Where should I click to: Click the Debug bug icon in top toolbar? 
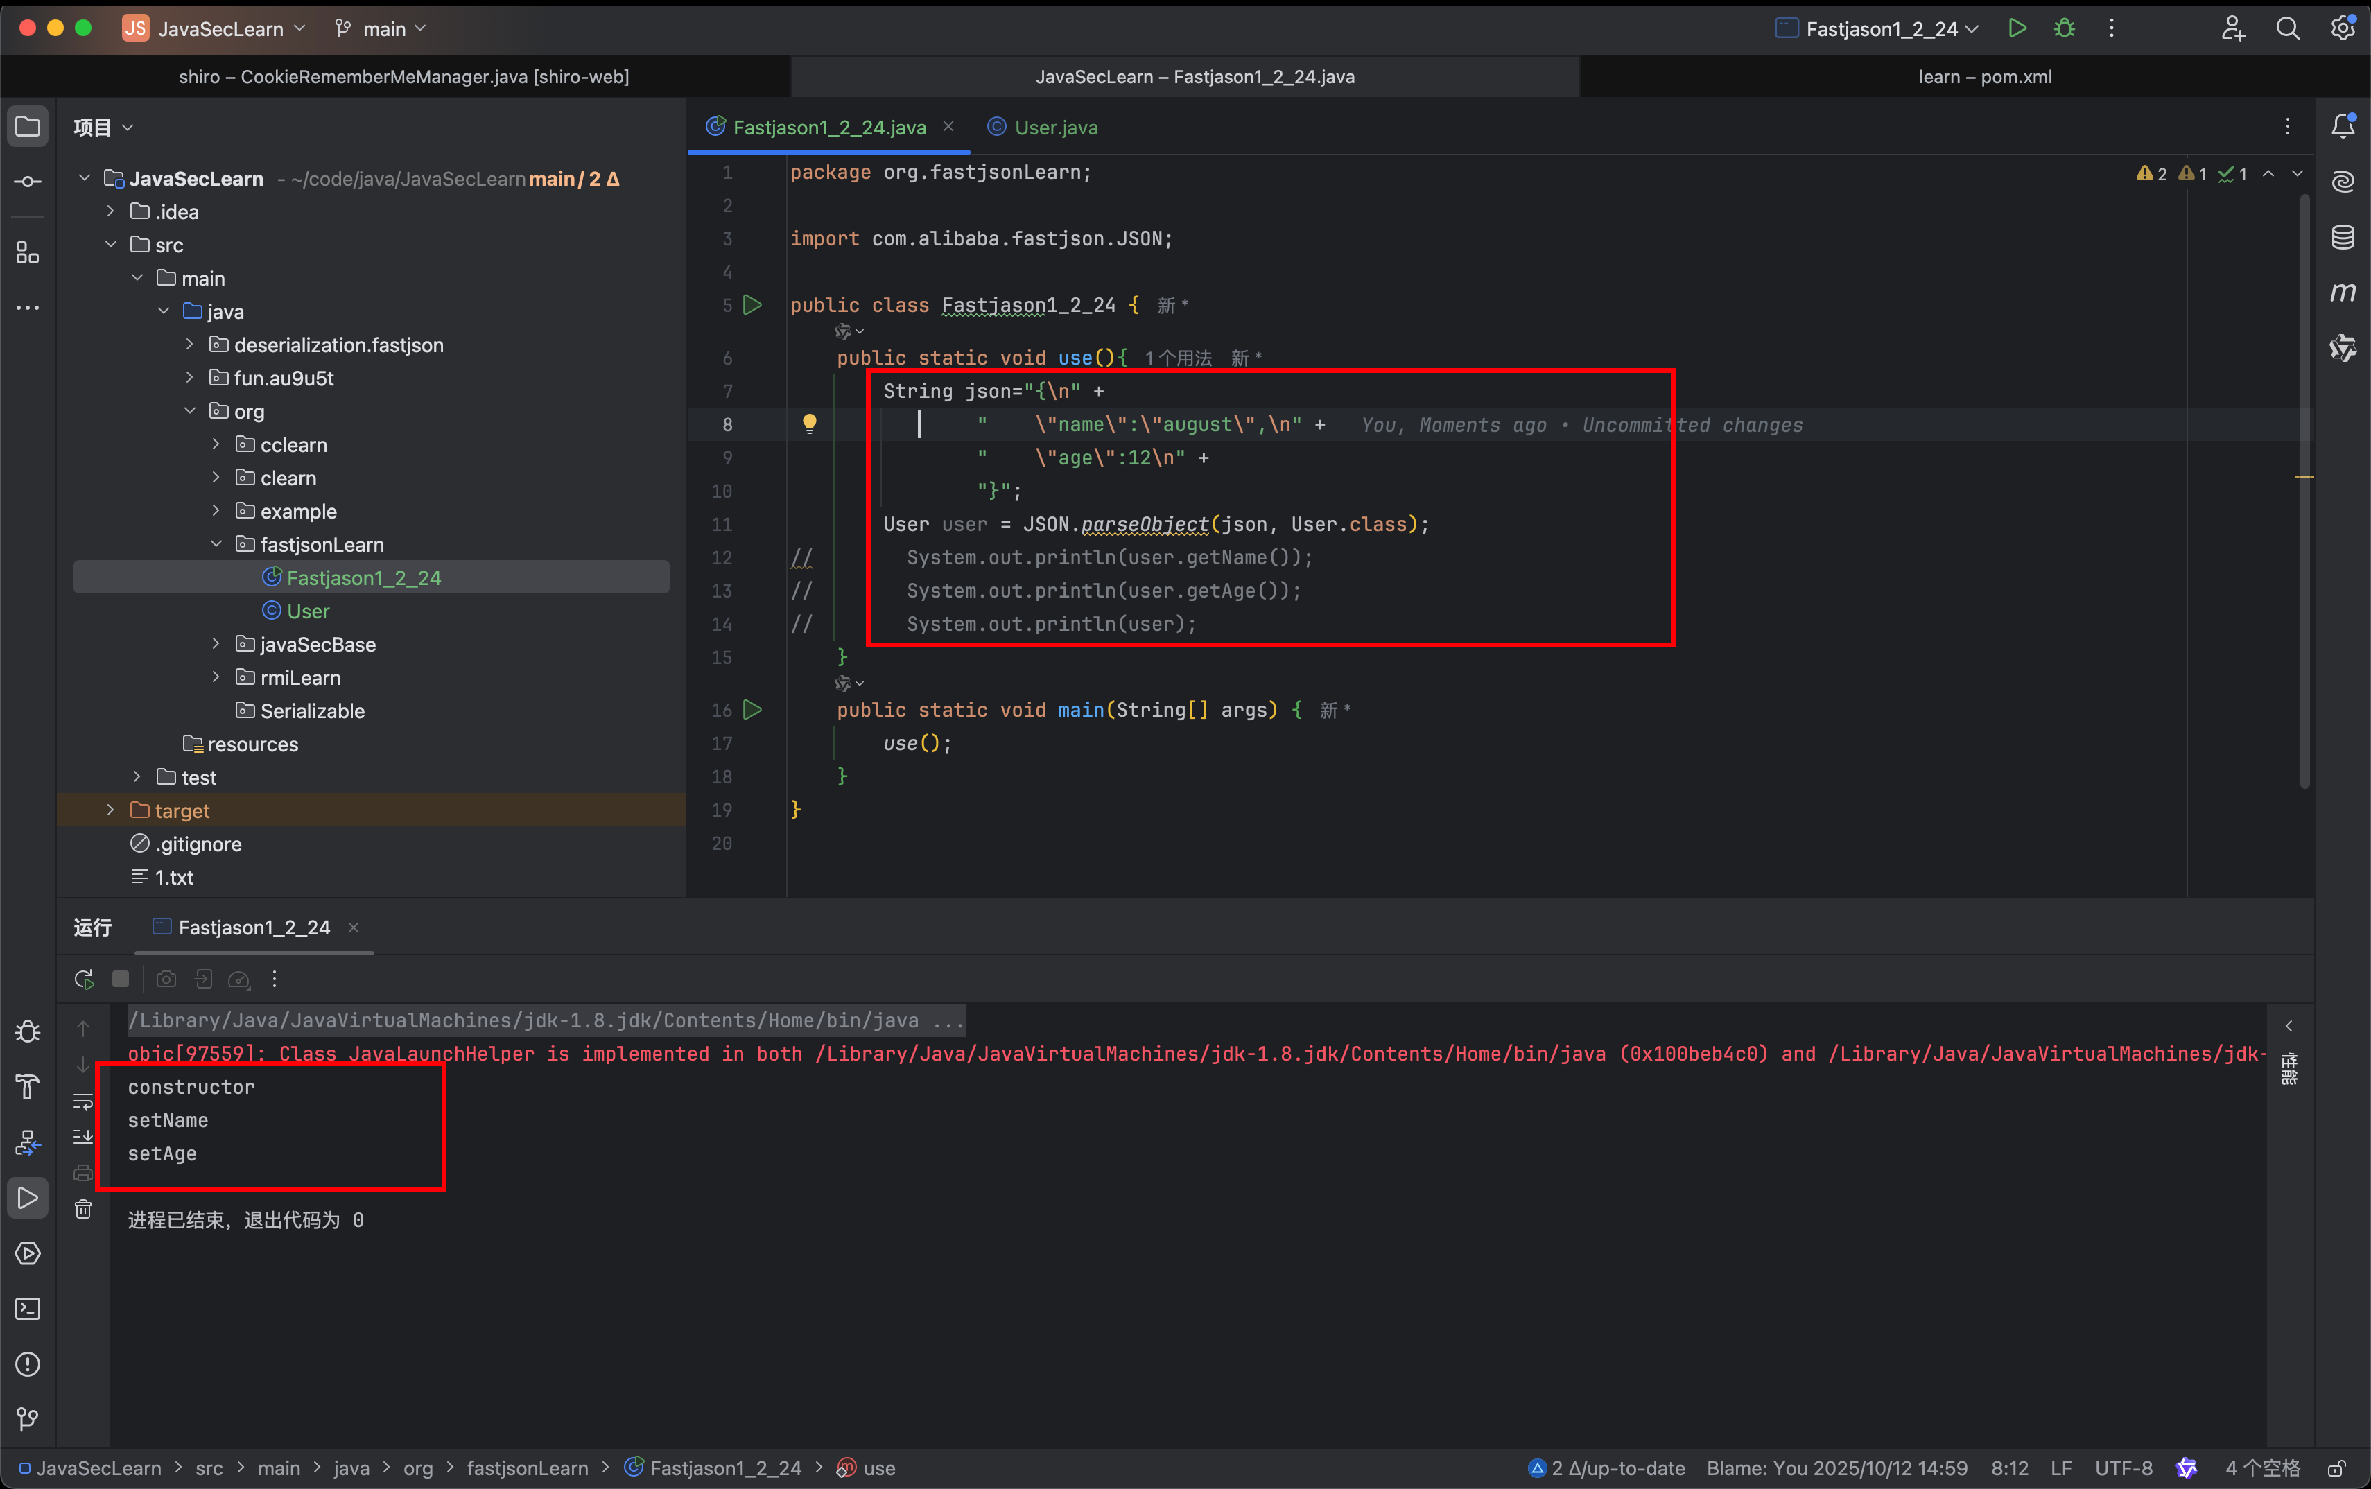(2065, 28)
